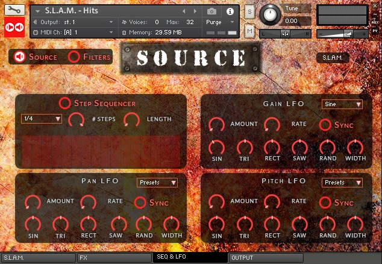
Task: Click the Pitch LFO WIDTH knob
Action: click(355, 224)
